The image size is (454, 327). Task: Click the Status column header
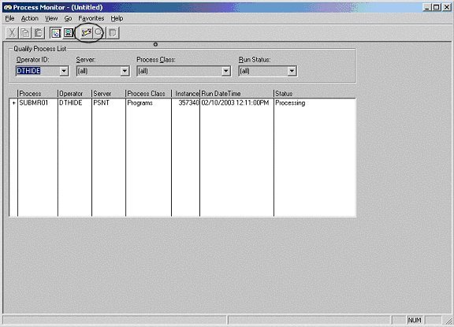(x=314, y=94)
